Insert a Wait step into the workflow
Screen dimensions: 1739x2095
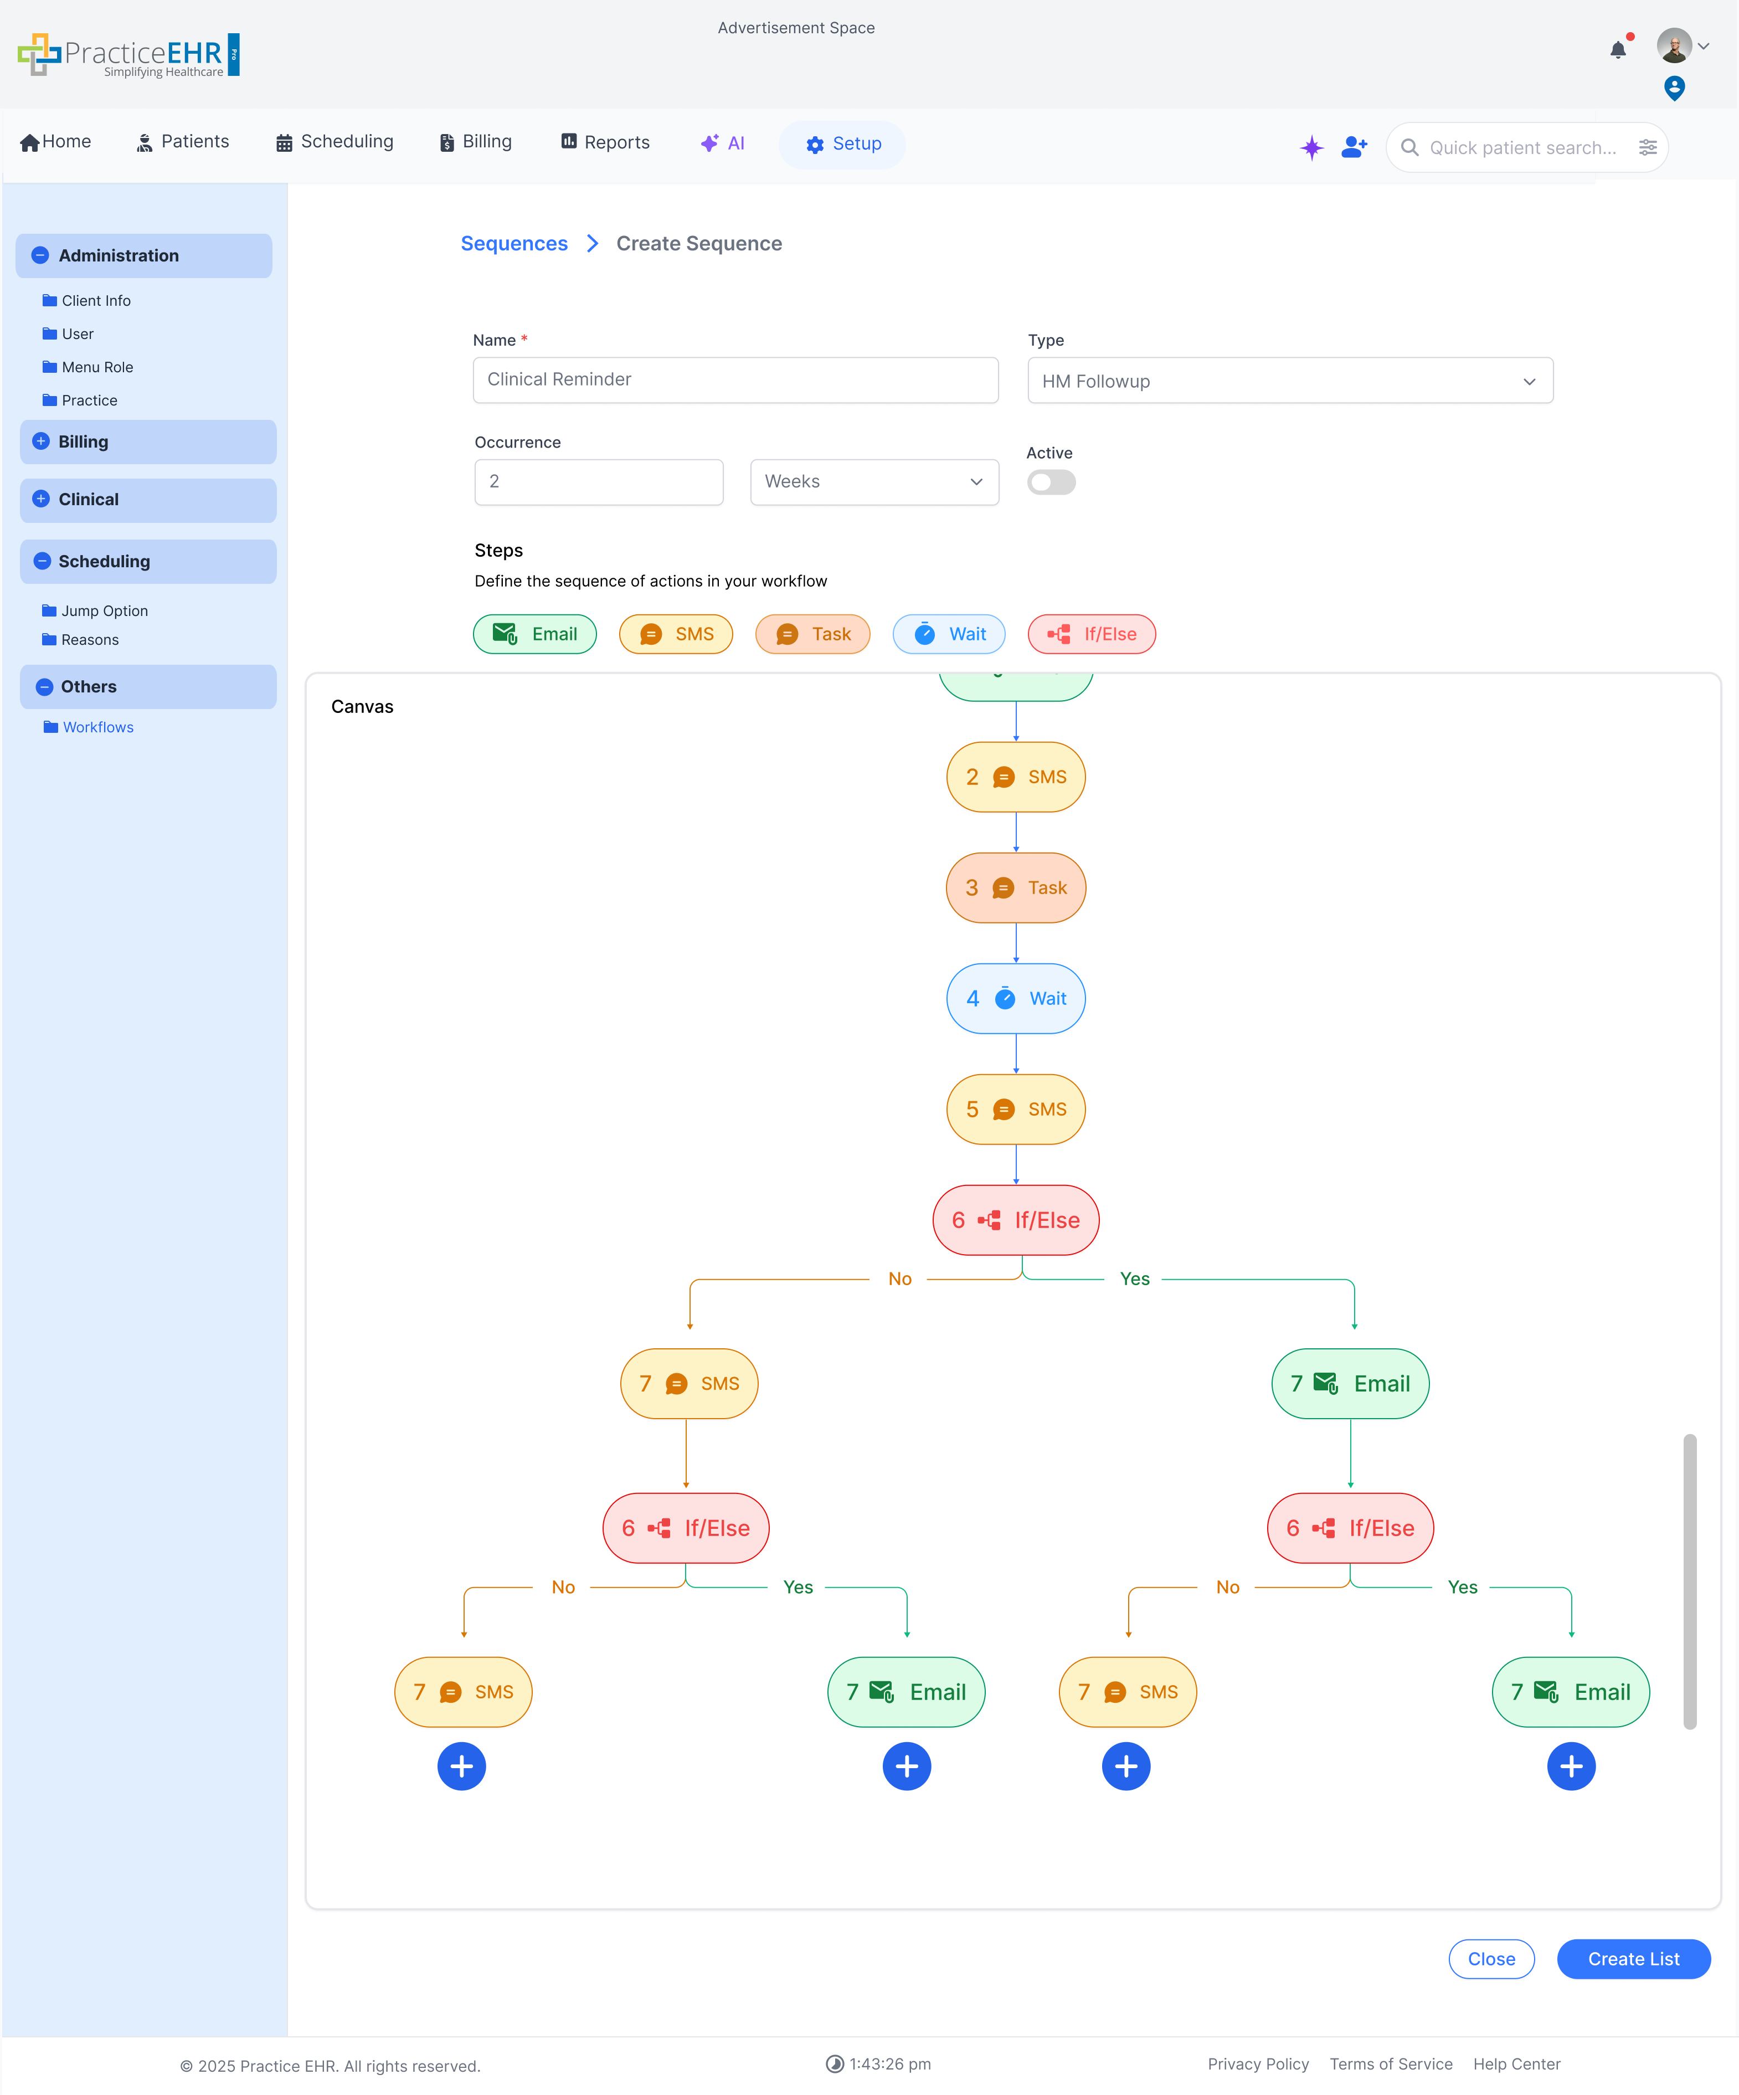point(948,634)
